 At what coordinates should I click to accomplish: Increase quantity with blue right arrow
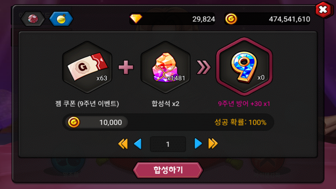tap(198, 144)
